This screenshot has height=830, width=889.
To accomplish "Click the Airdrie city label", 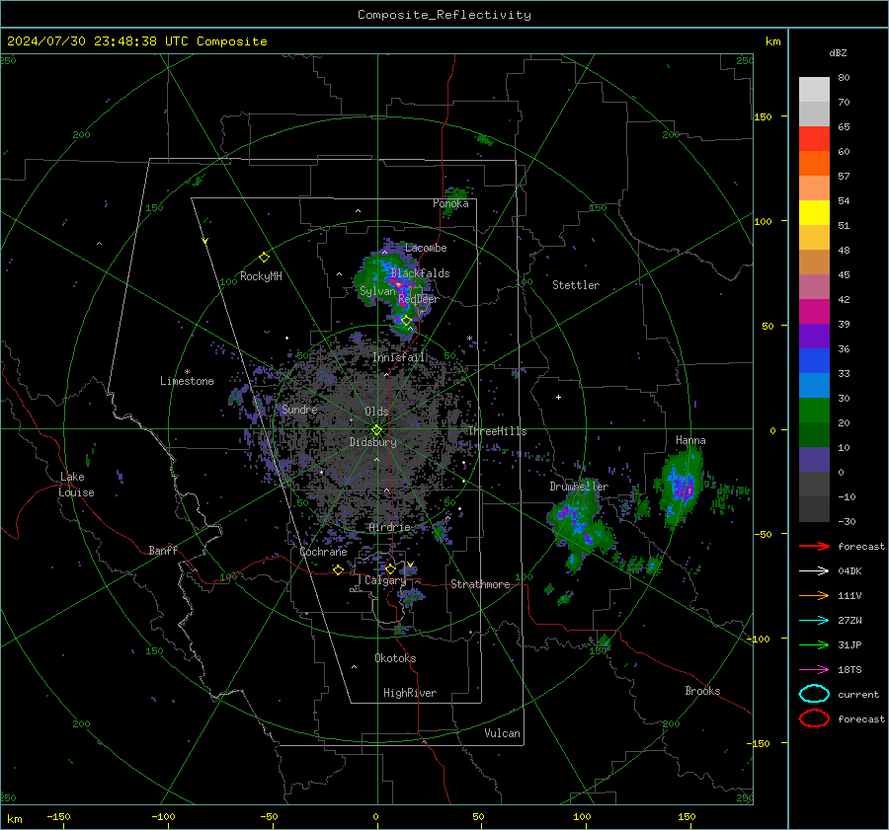I will pyautogui.click(x=389, y=527).
